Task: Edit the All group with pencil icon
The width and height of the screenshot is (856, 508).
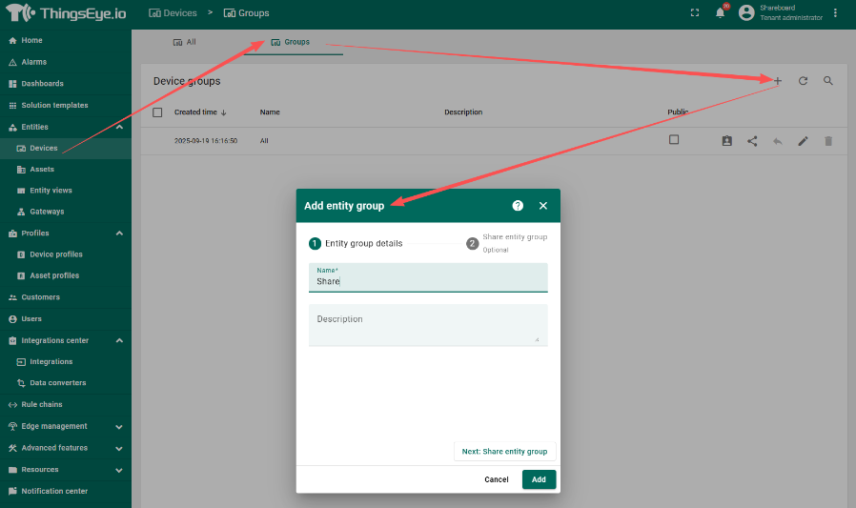Action: (803, 141)
